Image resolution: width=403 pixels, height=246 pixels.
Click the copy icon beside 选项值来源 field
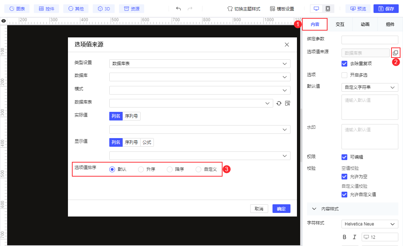coord(396,53)
